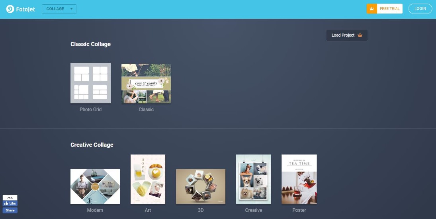Screen dimensions: 436x219
Task: Click the Facebook Share button
Action: coord(10,210)
